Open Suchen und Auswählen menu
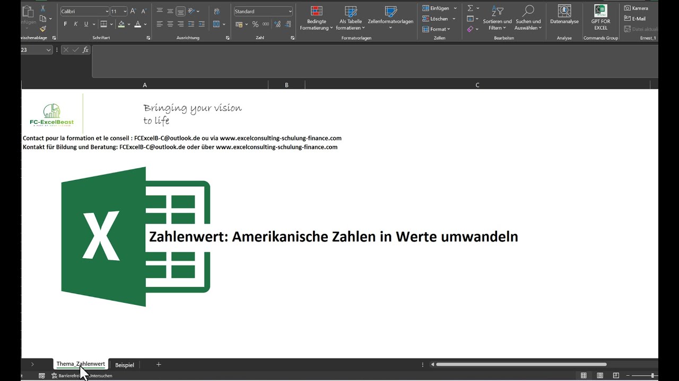 [x=528, y=18]
